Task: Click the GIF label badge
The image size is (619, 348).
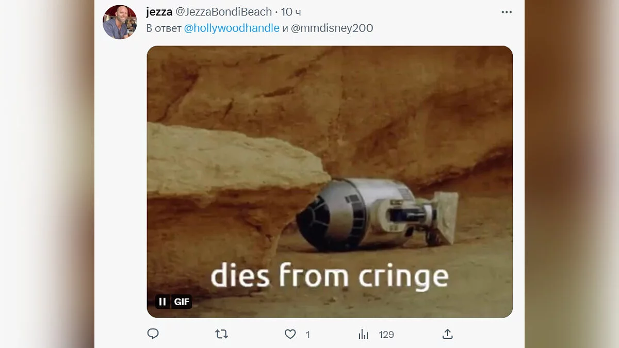Action: coord(182,302)
